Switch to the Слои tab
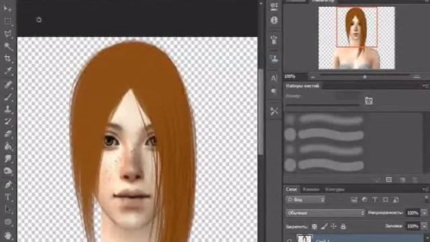The image size is (430, 242). [x=292, y=190]
